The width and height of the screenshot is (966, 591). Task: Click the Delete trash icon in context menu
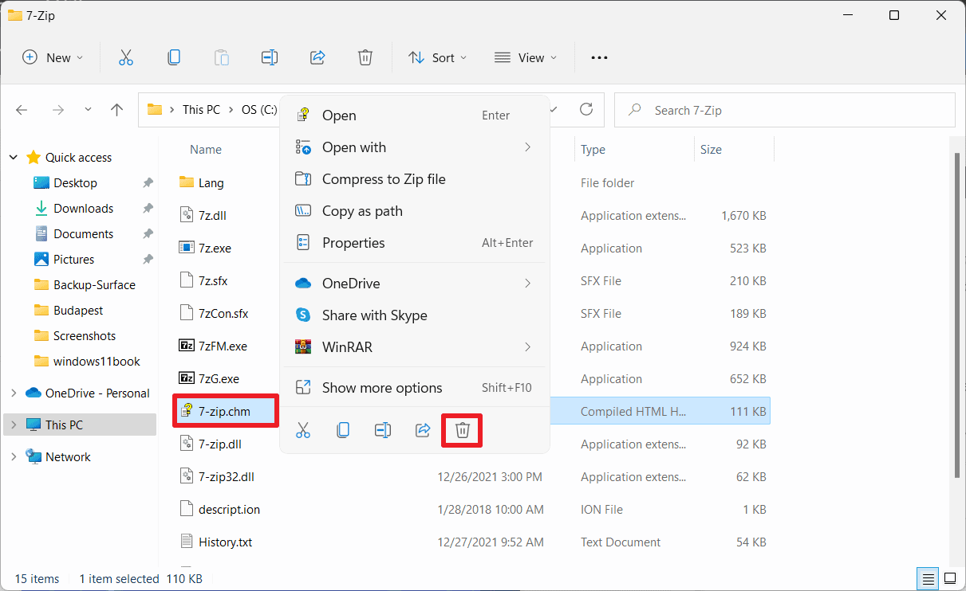462,431
